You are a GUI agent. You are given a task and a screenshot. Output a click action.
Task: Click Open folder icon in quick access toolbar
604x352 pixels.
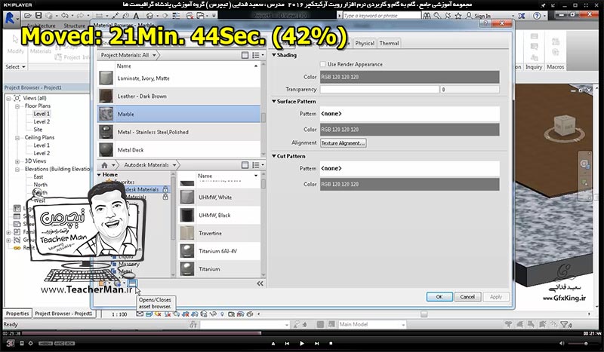click(28, 16)
